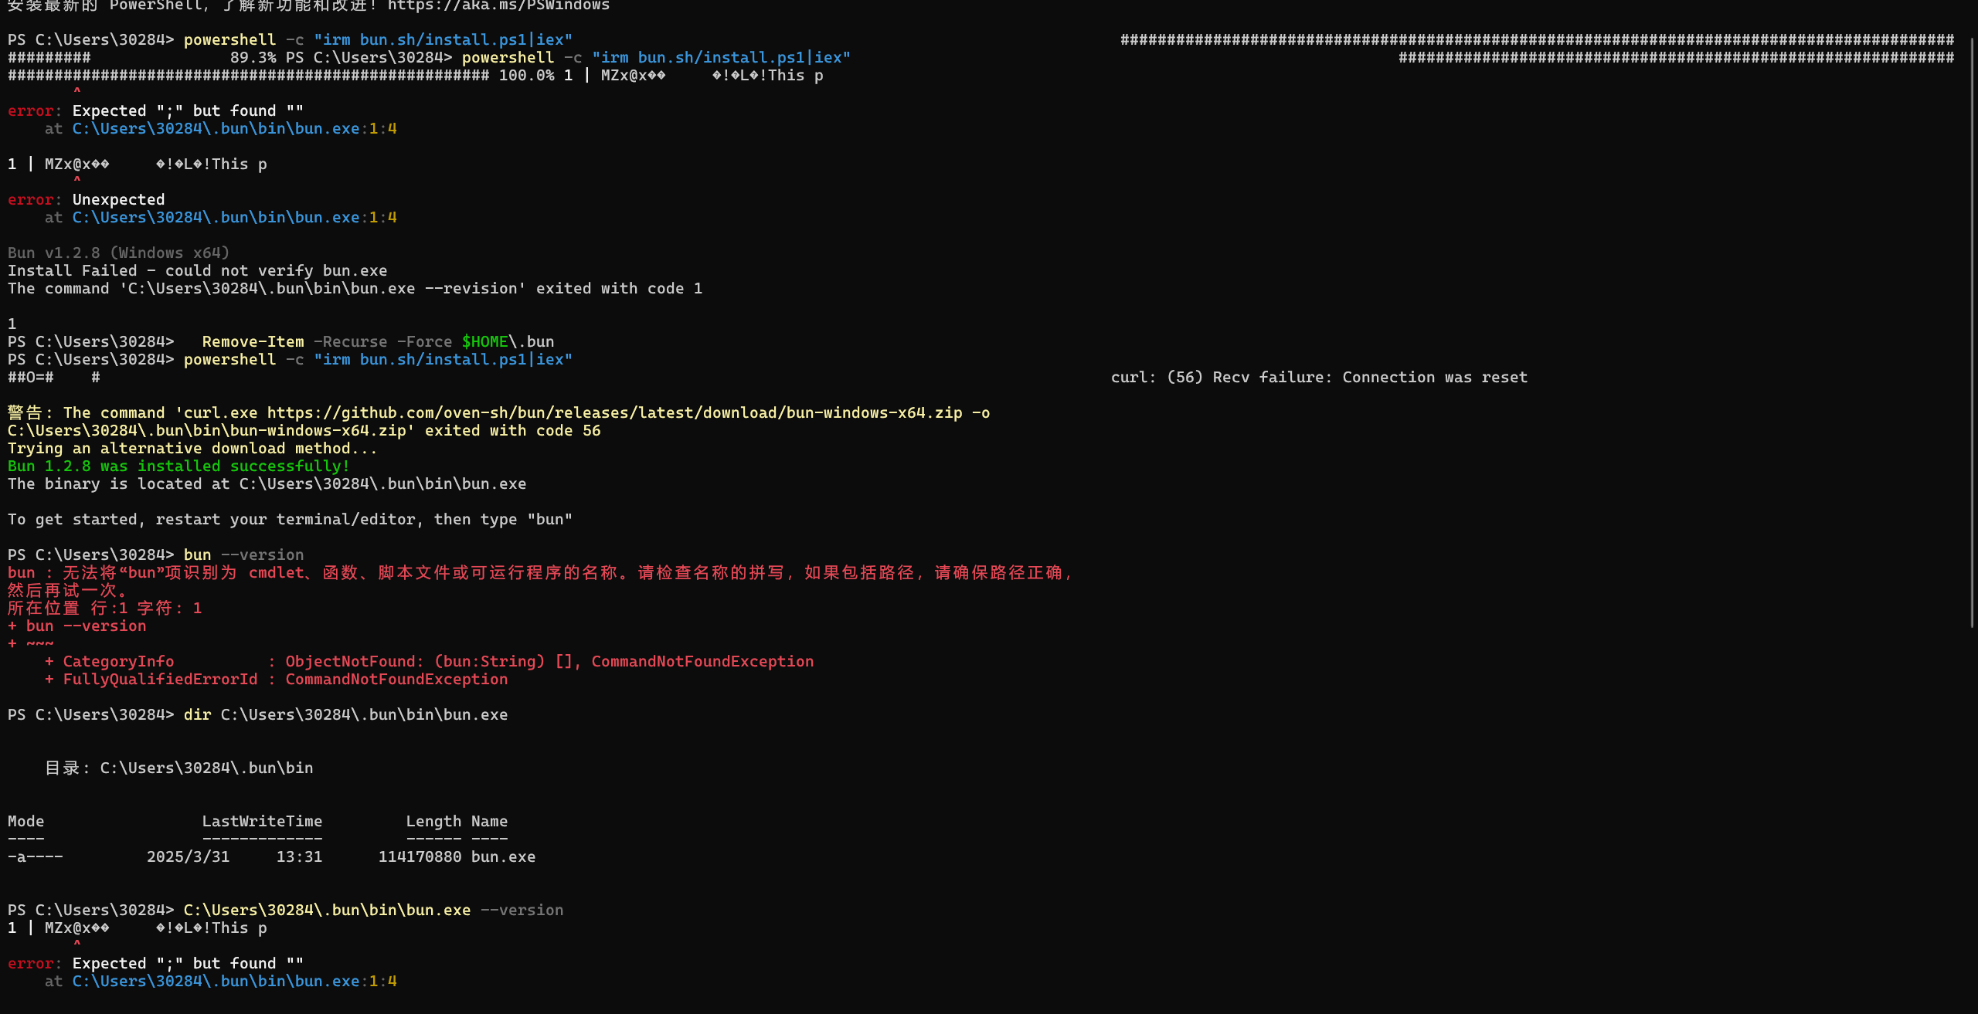The width and height of the screenshot is (1978, 1014).
Task: Select 'curl: (56) Recv failure: Connection was reset'
Action: [x=1319, y=378]
